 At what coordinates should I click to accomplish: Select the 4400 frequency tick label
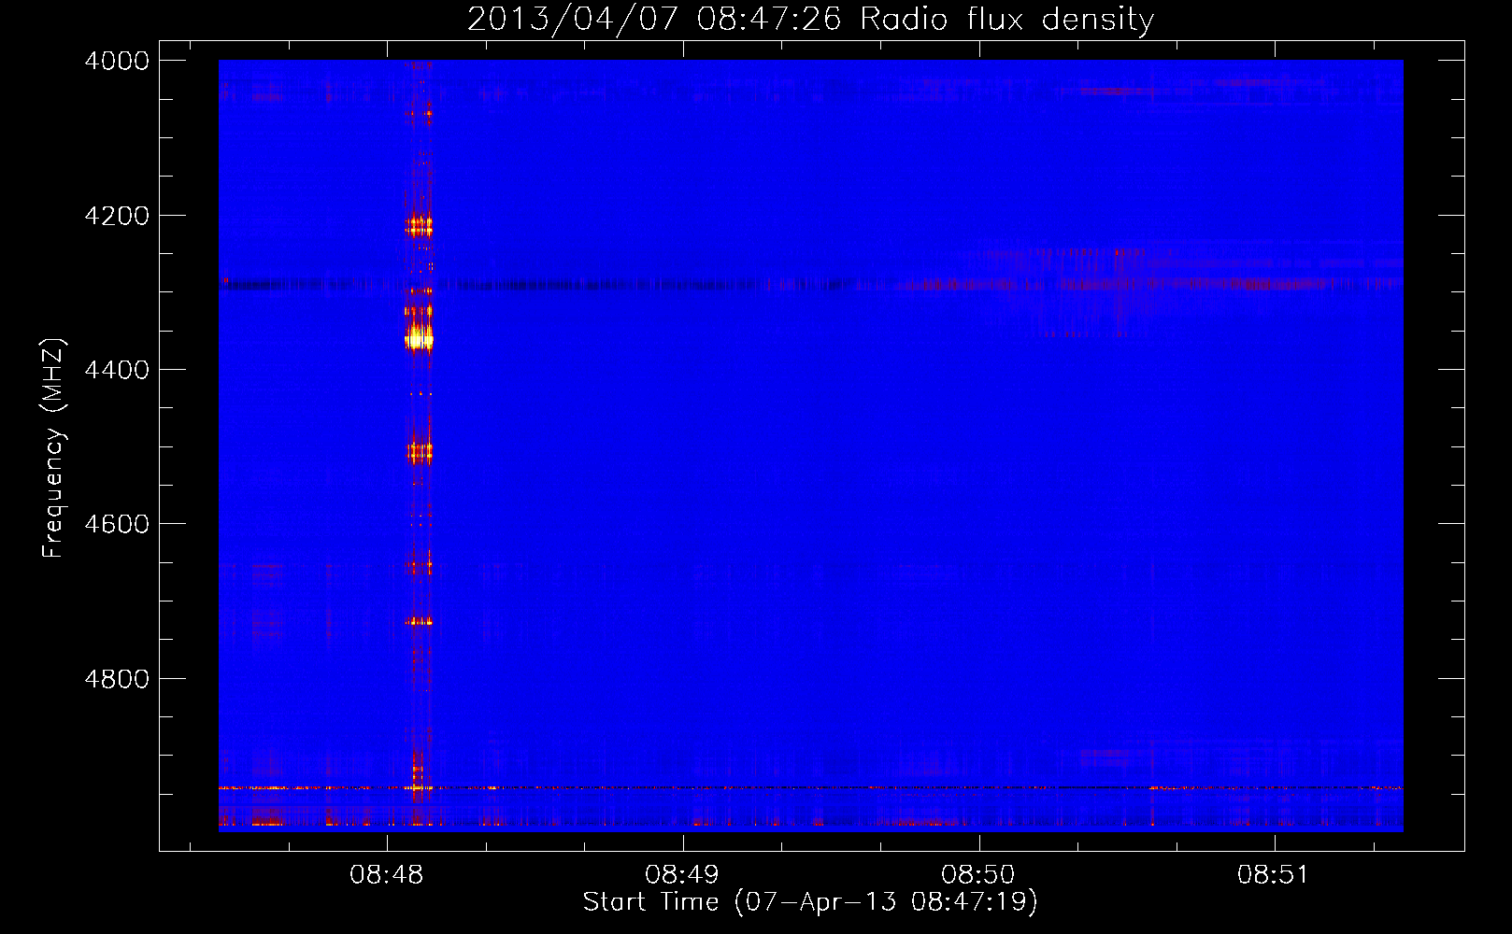[x=117, y=370]
